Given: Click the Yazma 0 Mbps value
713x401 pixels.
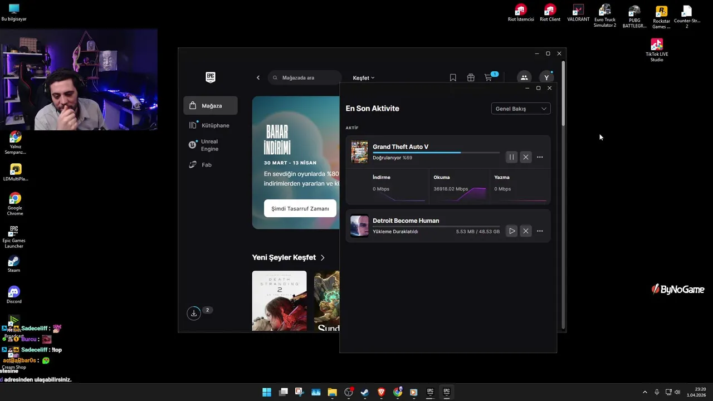Looking at the screenshot, I should (x=502, y=189).
